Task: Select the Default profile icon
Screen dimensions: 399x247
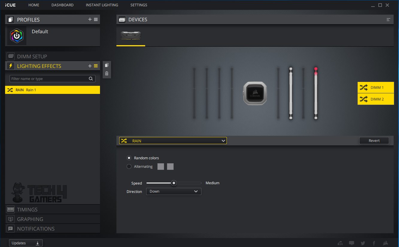Action: [17, 36]
